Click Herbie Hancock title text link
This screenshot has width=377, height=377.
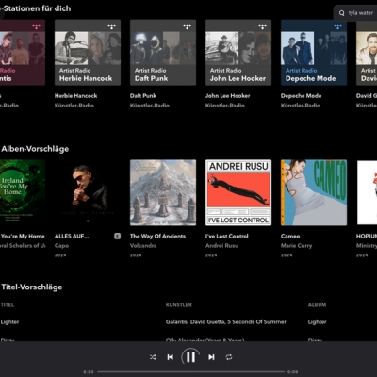(76, 96)
